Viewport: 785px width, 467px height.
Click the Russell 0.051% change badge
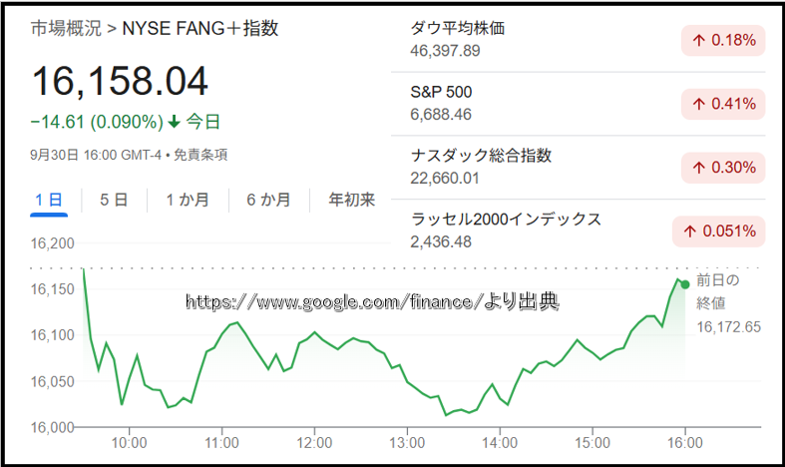click(718, 231)
